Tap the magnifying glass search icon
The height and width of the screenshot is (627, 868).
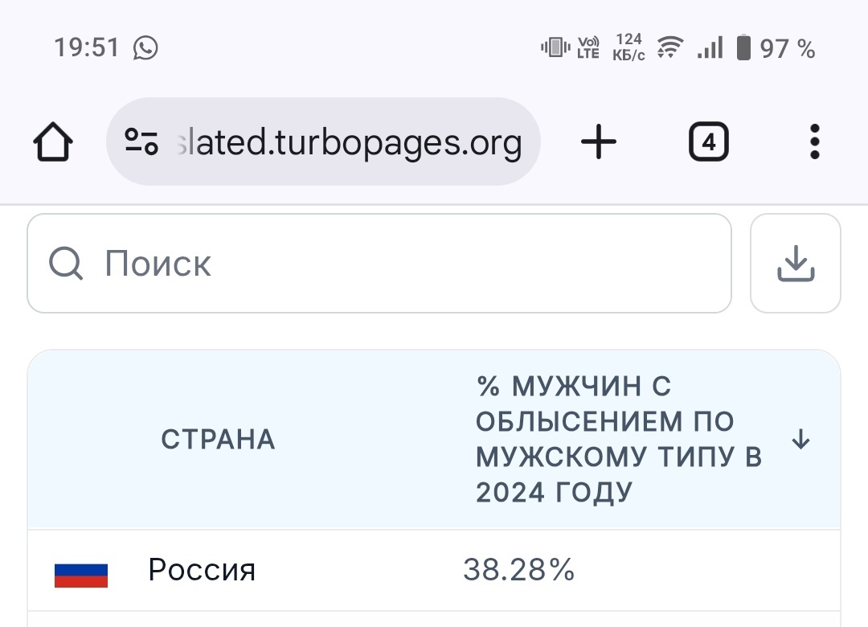(66, 264)
